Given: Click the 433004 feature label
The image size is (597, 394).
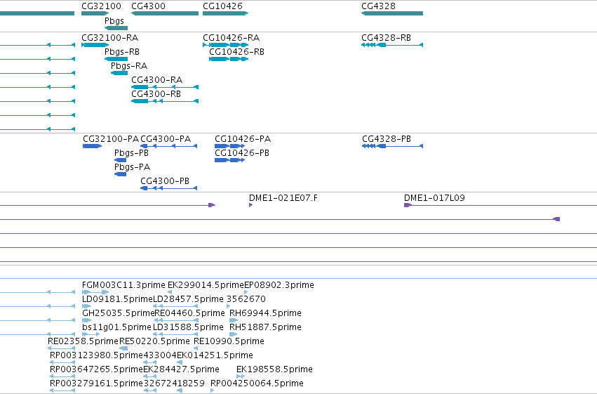Looking at the screenshot, I should 160,355.
